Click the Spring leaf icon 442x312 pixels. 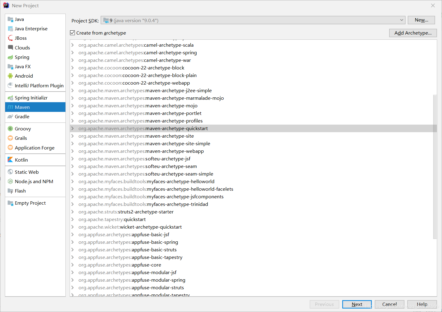coord(10,57)
